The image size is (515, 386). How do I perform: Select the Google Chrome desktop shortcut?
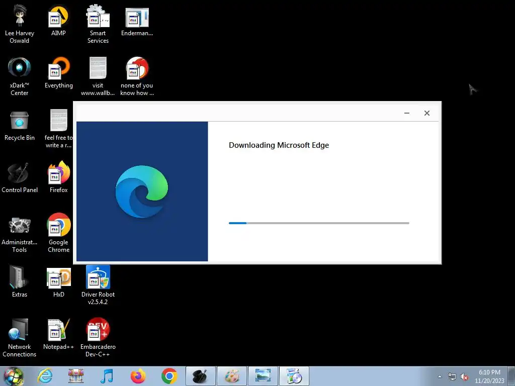[58, 233]
